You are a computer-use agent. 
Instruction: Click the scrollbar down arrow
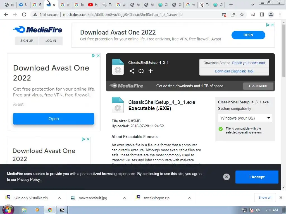(283, 187)
